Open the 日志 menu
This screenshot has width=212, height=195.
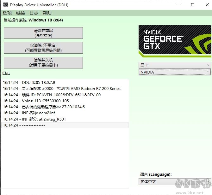pos(34,13)
